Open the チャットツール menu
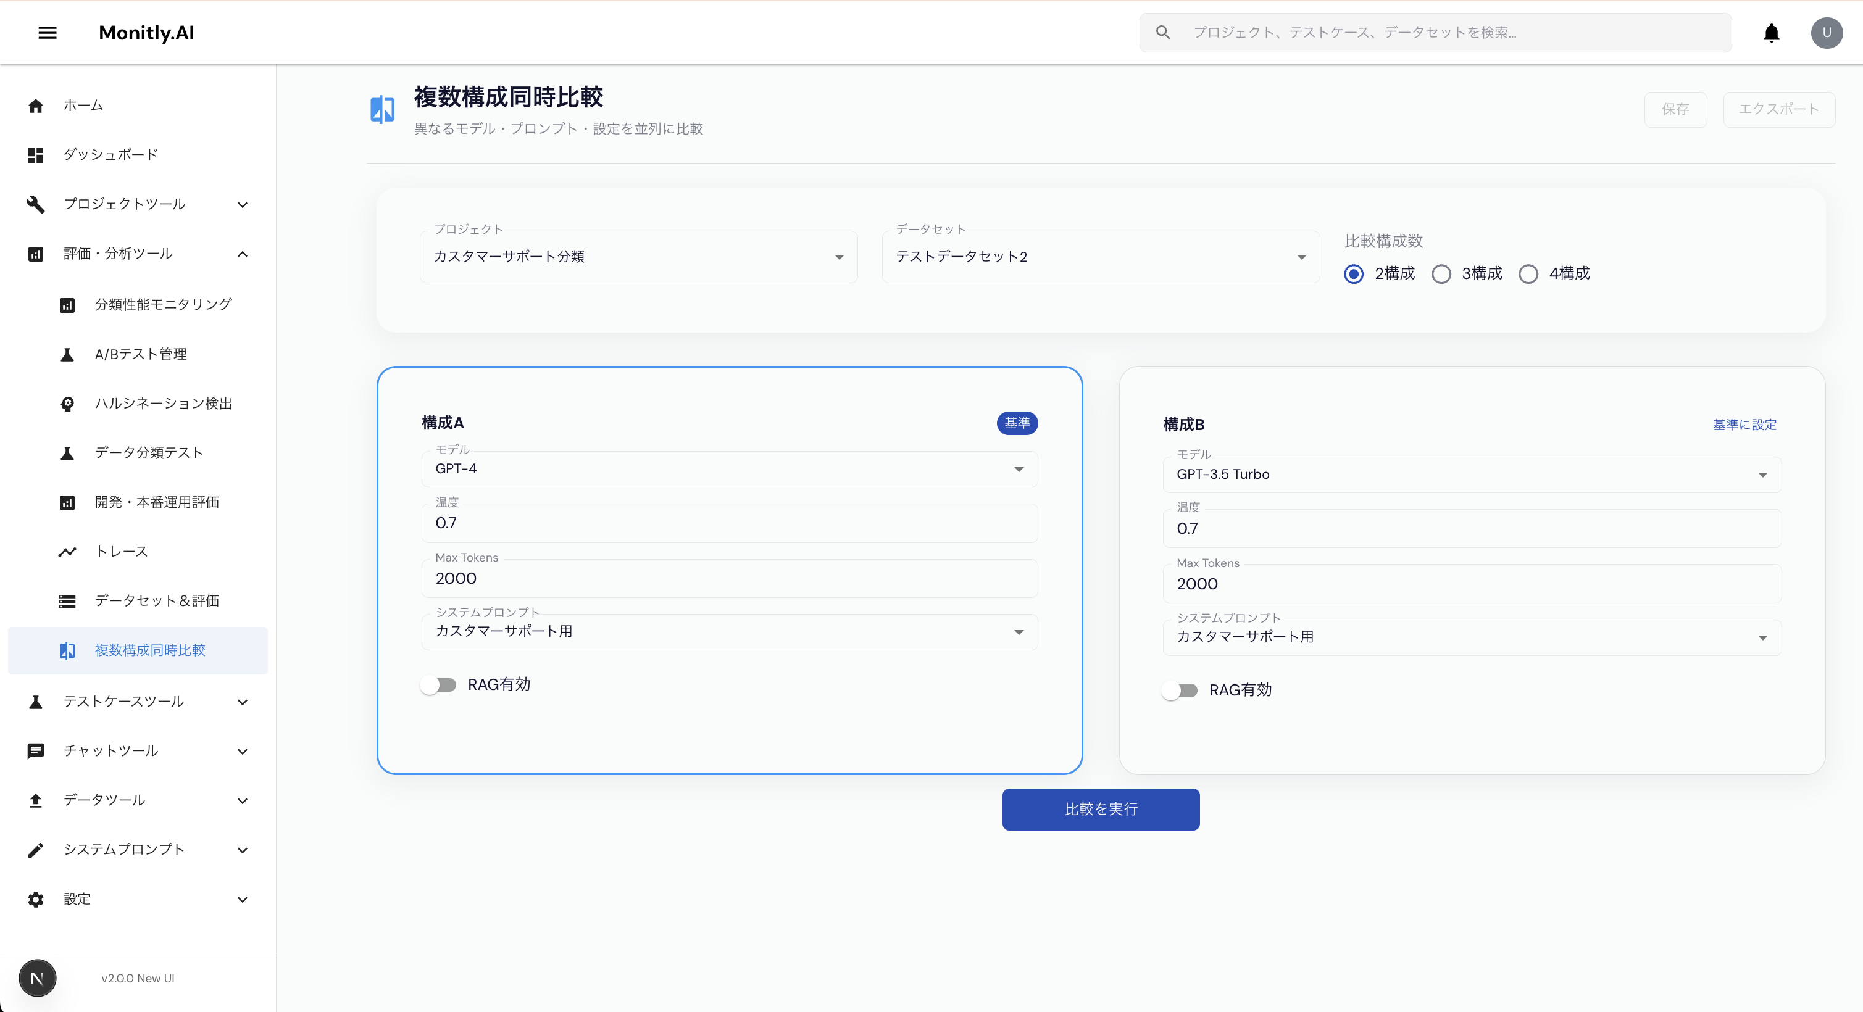Viewport: 1863px width, 1012px height. point(111,750)
